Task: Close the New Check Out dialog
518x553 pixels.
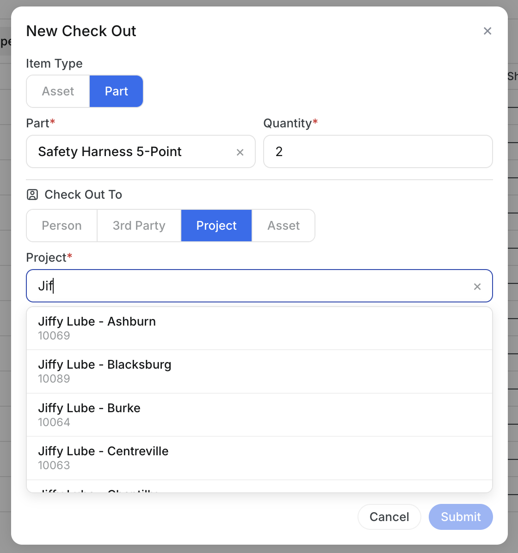Action: tap(487, 31)
